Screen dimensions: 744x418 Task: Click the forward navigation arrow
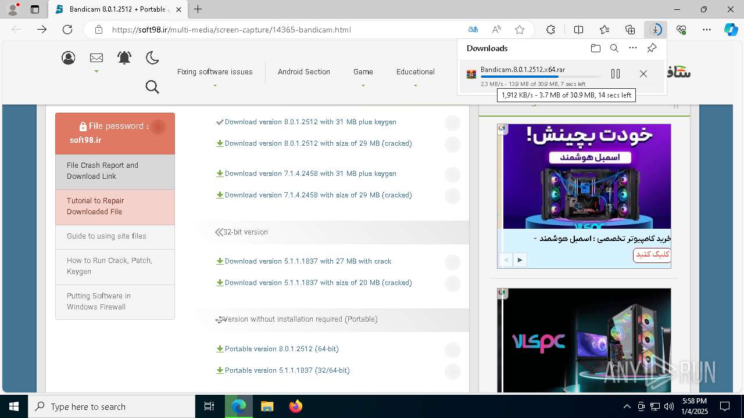(x=42, y=30)
